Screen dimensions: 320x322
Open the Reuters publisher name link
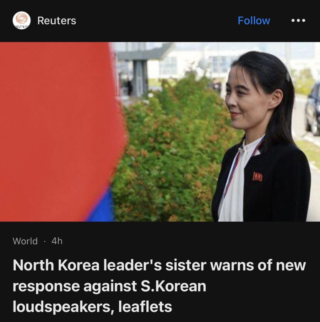(x=57, y=20)
